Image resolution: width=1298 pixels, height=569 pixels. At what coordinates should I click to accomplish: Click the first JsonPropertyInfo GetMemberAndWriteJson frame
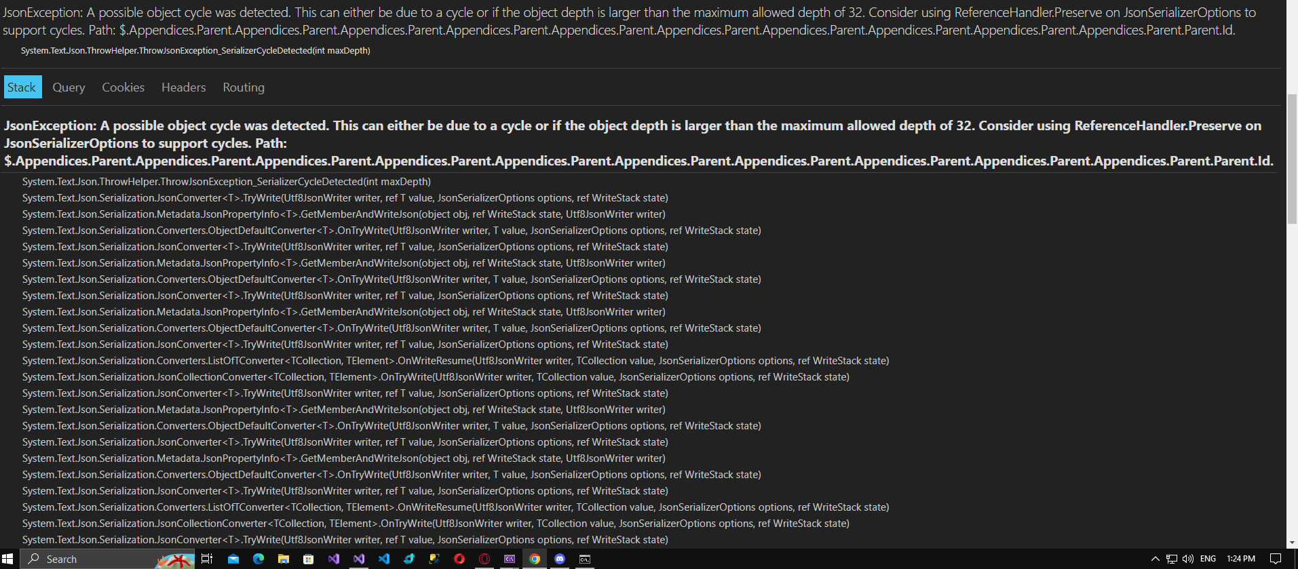pyautogui.click(x=344, y=214)
